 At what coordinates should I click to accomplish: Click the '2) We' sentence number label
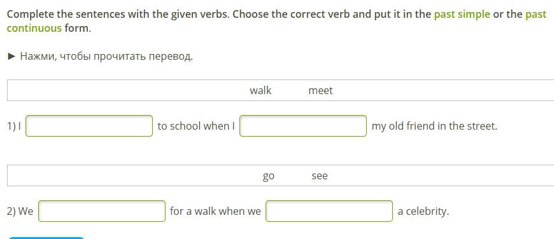point(20,211)
